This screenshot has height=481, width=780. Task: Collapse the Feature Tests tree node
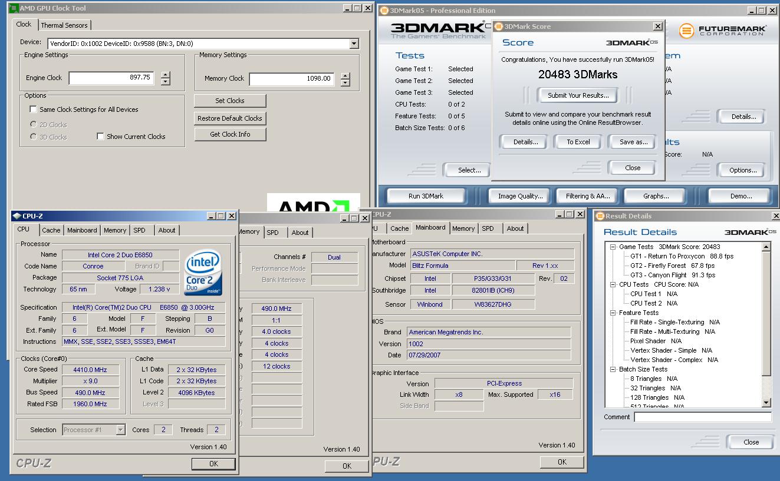pos(613,313)
